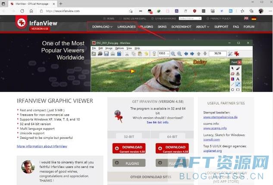Viewport: 273px width, 185px height.
Task: Click the author portrait thumbnail
Action: point(28,167)
